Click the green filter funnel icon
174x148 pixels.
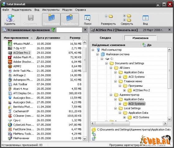pos(53,30)
